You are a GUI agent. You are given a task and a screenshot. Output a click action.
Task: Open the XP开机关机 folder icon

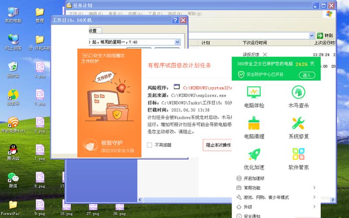pyautogui.click(x=40, y=42)
